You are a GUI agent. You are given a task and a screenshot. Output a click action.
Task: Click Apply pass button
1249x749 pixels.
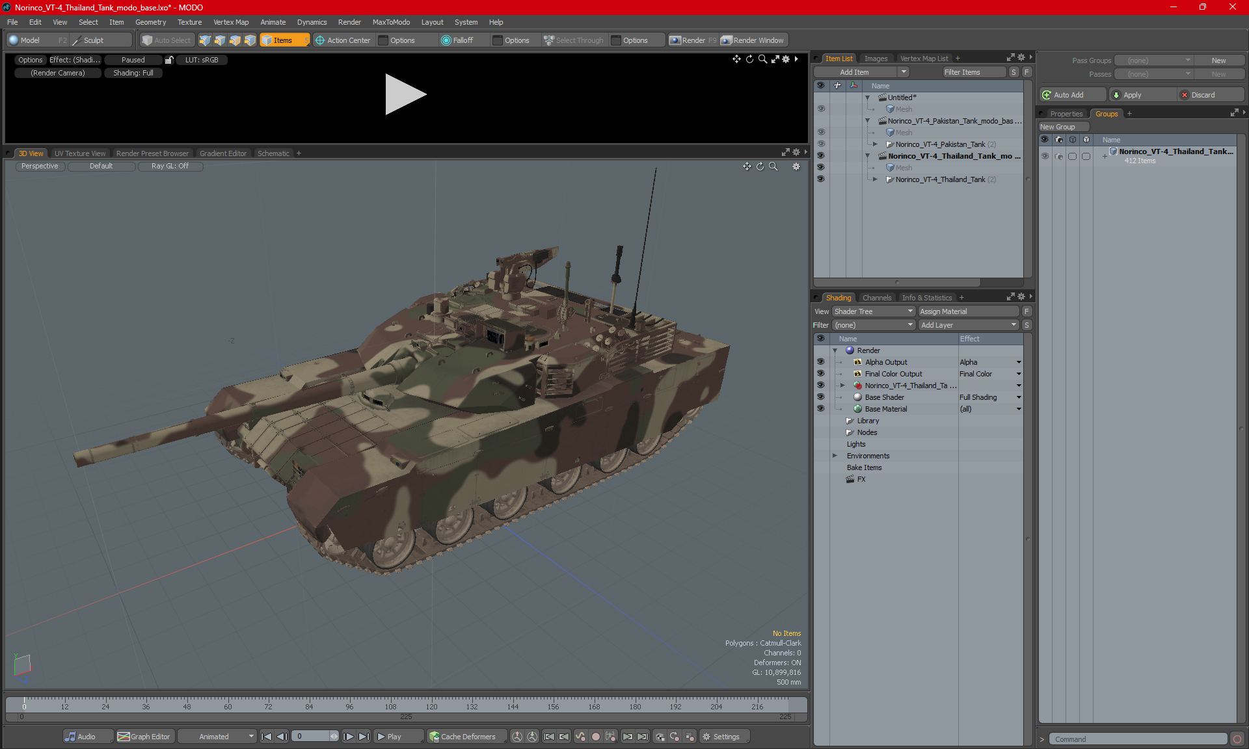tap(1142, 95)
